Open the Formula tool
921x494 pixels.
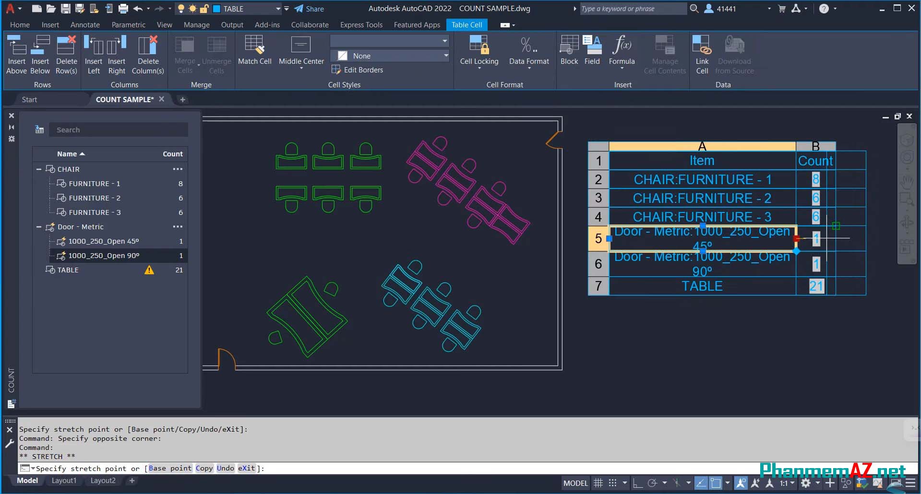click(621, 50)
